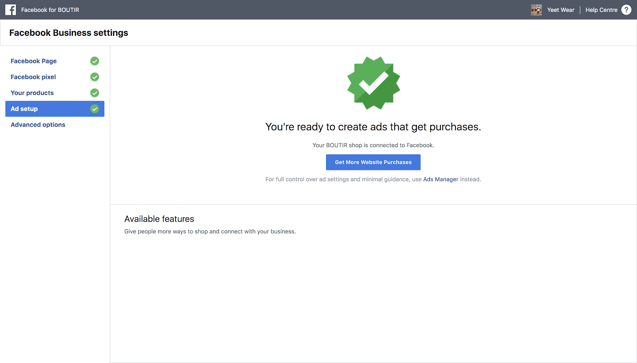Screen dimensions: 637x363
Task: Select the Ad setup sidebar item
Action: coord(55,109)
